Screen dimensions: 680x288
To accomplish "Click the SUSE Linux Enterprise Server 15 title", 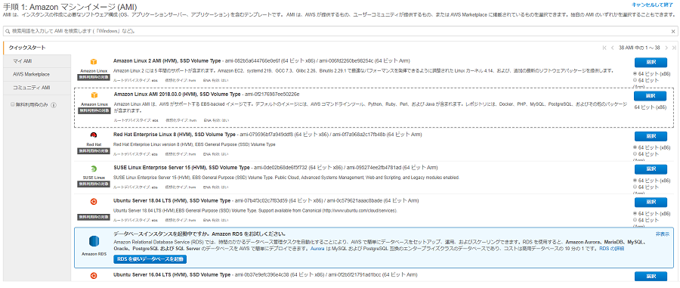I will (x=181, y=167).
